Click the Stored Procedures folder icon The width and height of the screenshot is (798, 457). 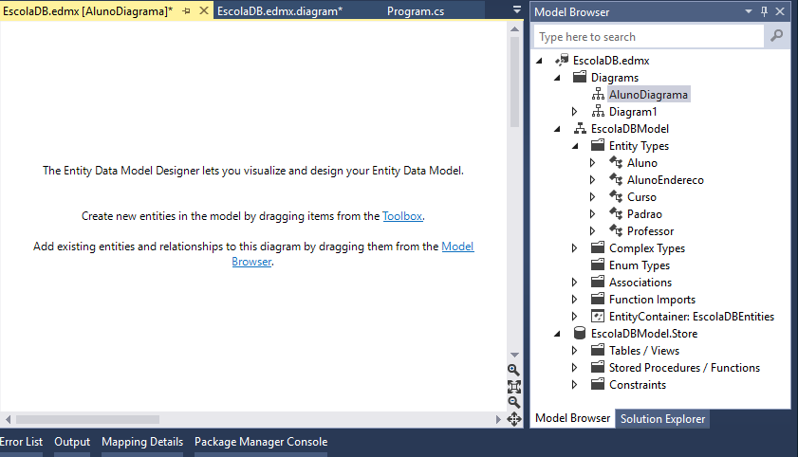pos(598,367)
